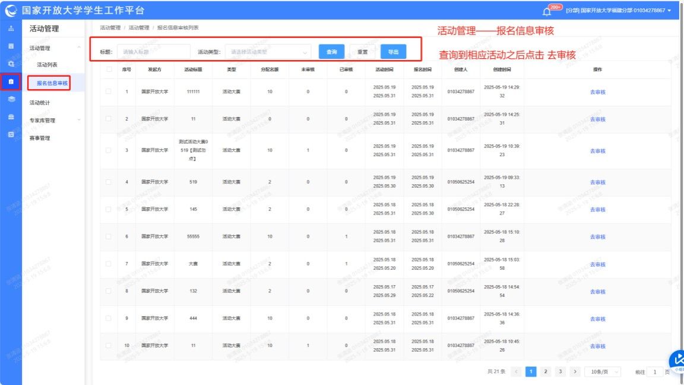The width and height of the screenshot is (684, 385).
Task: Select the checkbox for row 6 (55555)
Action: tap(108, 236)
